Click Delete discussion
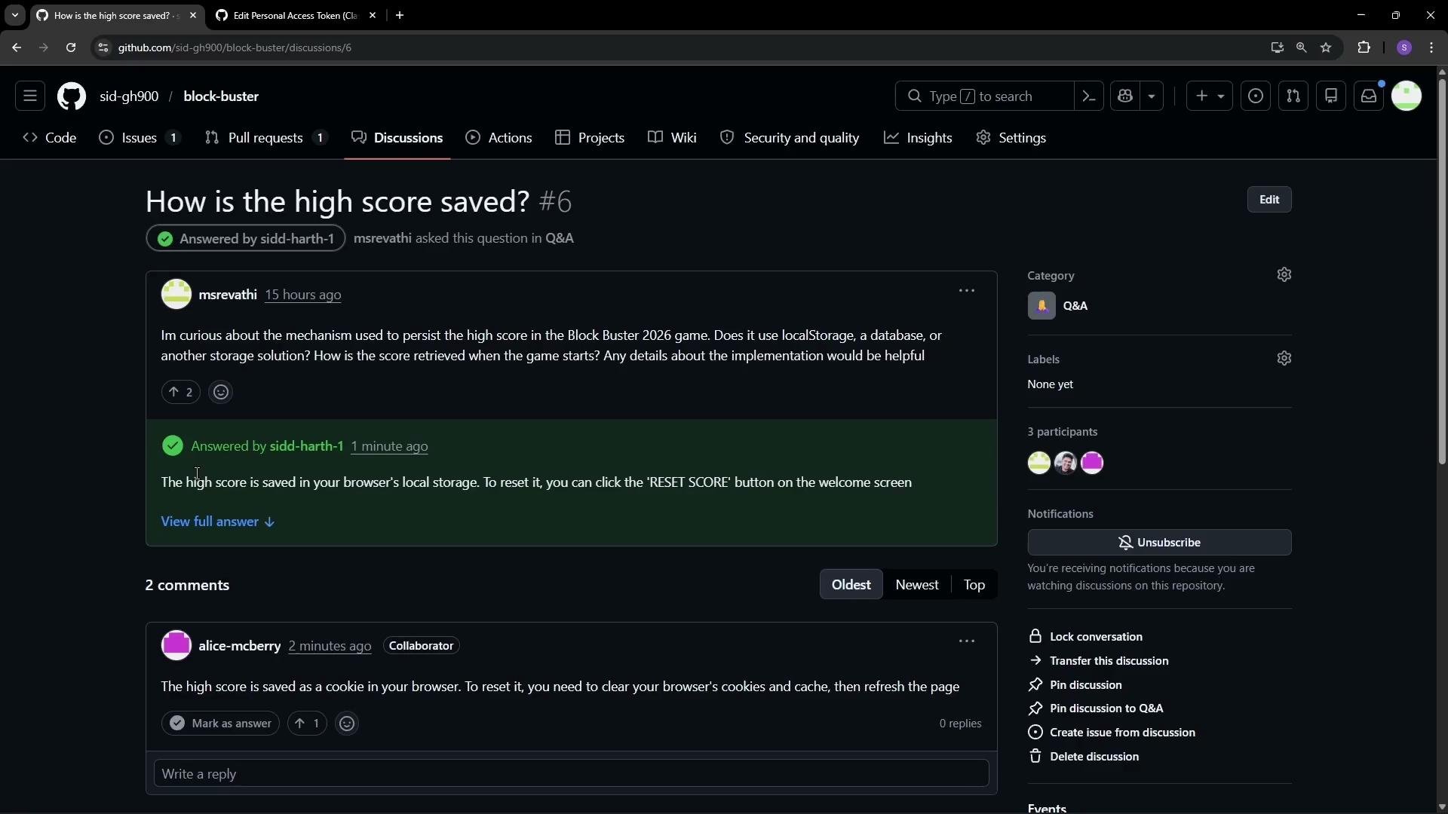The width and height of the screenshot is (1448, 814). click(1084, 757)
